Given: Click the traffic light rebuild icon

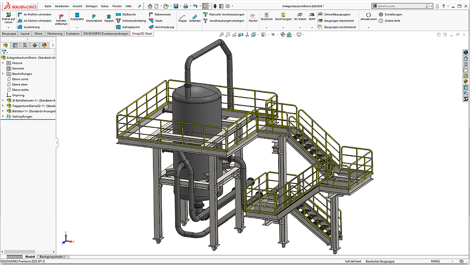Looking at the screenshot, I should [215, 6].
